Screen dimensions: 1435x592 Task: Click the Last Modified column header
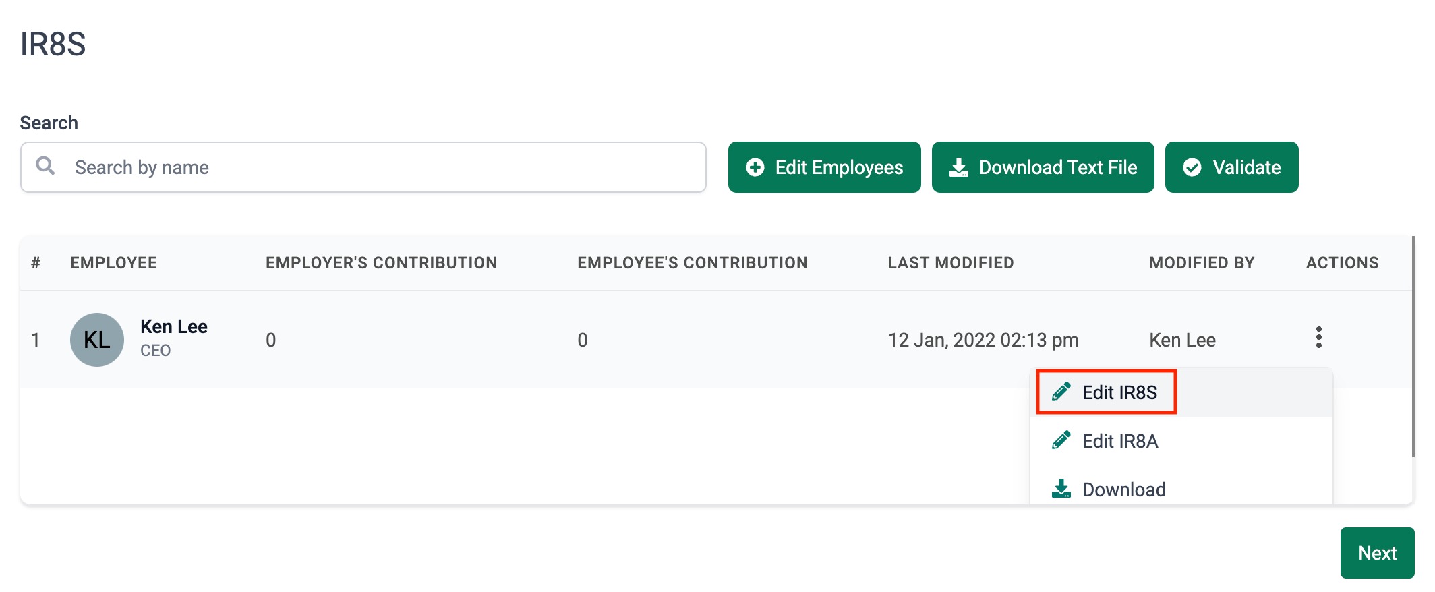(x=951, y=263)
